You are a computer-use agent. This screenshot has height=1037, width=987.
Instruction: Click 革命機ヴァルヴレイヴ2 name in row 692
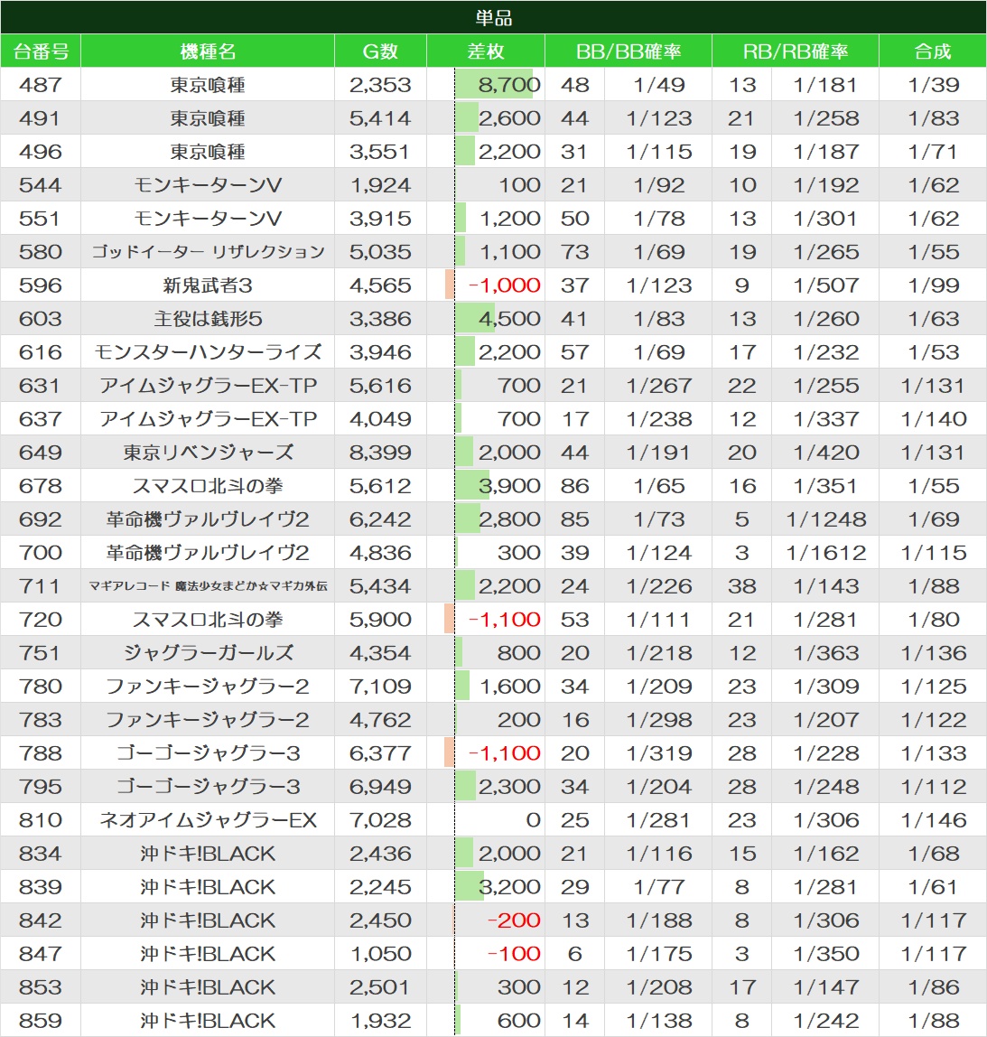point(208,519)
